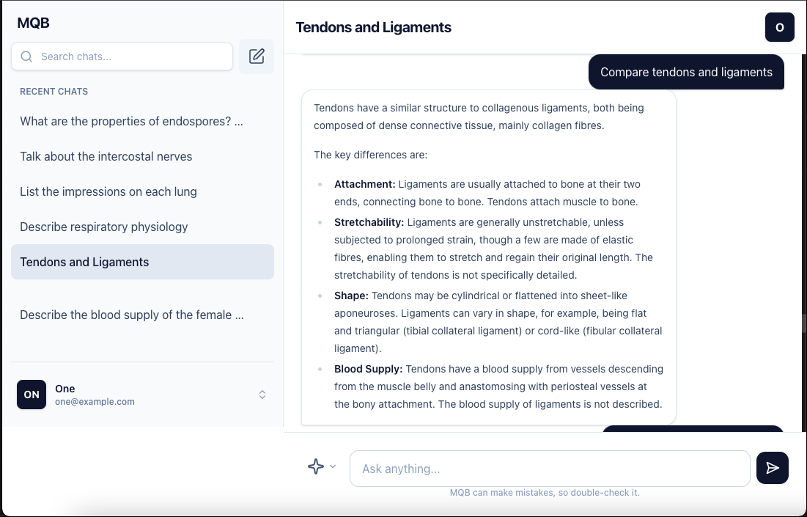Click the Ask anything message box
Viewport: 807px width, 517px height.
coord(550,469)
